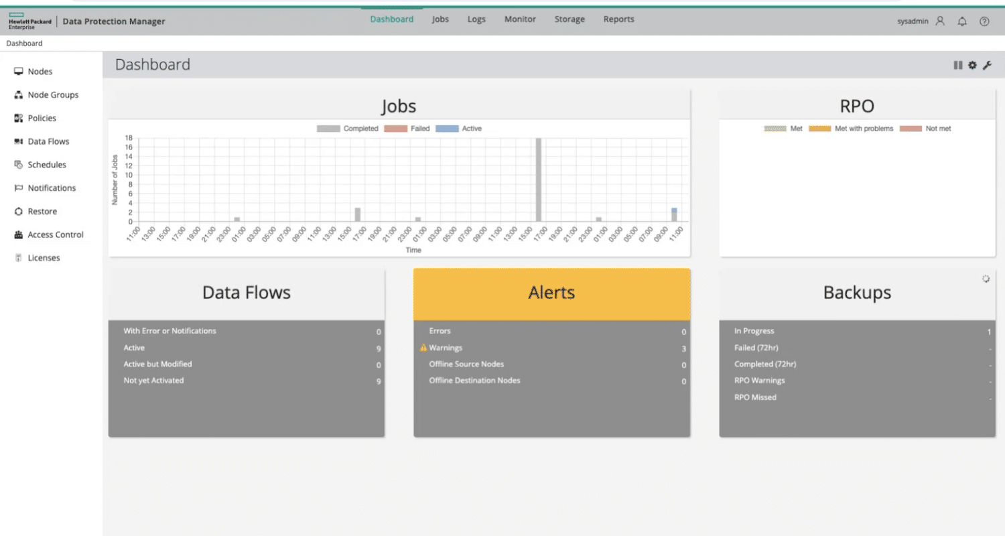Open Data Flows in the sidebar
Screen dimensions: 1005x536
(x=48, y=142)
